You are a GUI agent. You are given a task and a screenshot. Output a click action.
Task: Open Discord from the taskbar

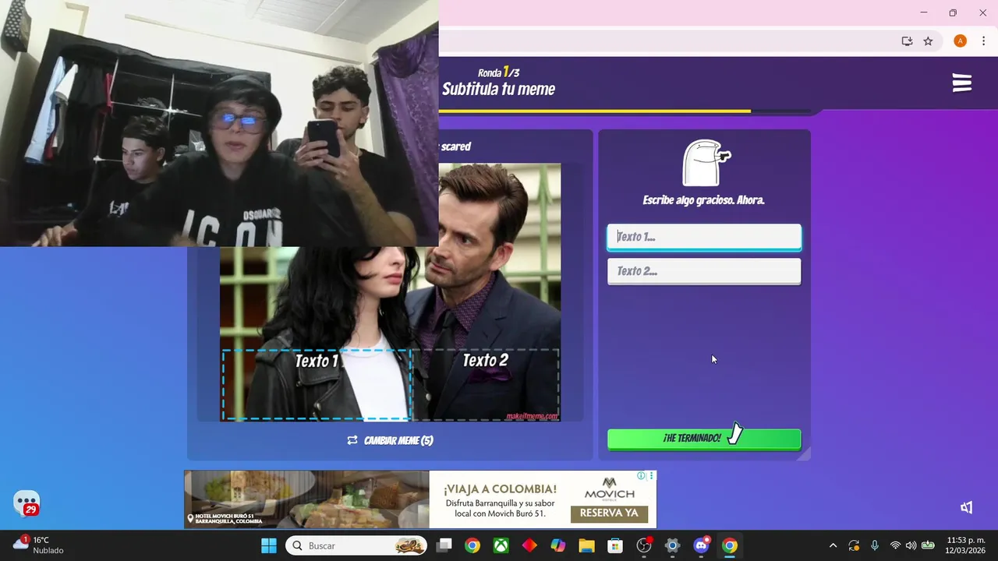(701, 545)
